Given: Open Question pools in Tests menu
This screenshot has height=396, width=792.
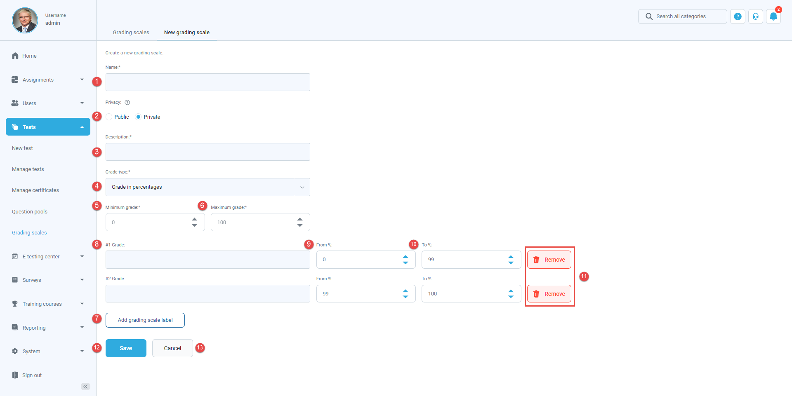Looking at the screenshot, I should click(x=30, y=212).
